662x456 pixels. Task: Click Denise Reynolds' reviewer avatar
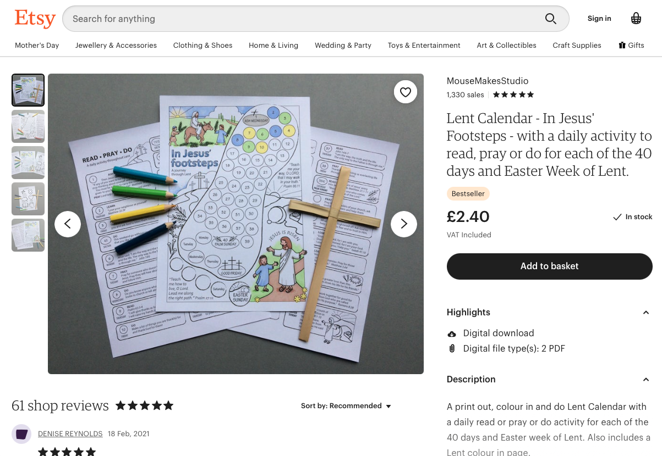pyautogui.click(x=21, y=434)
